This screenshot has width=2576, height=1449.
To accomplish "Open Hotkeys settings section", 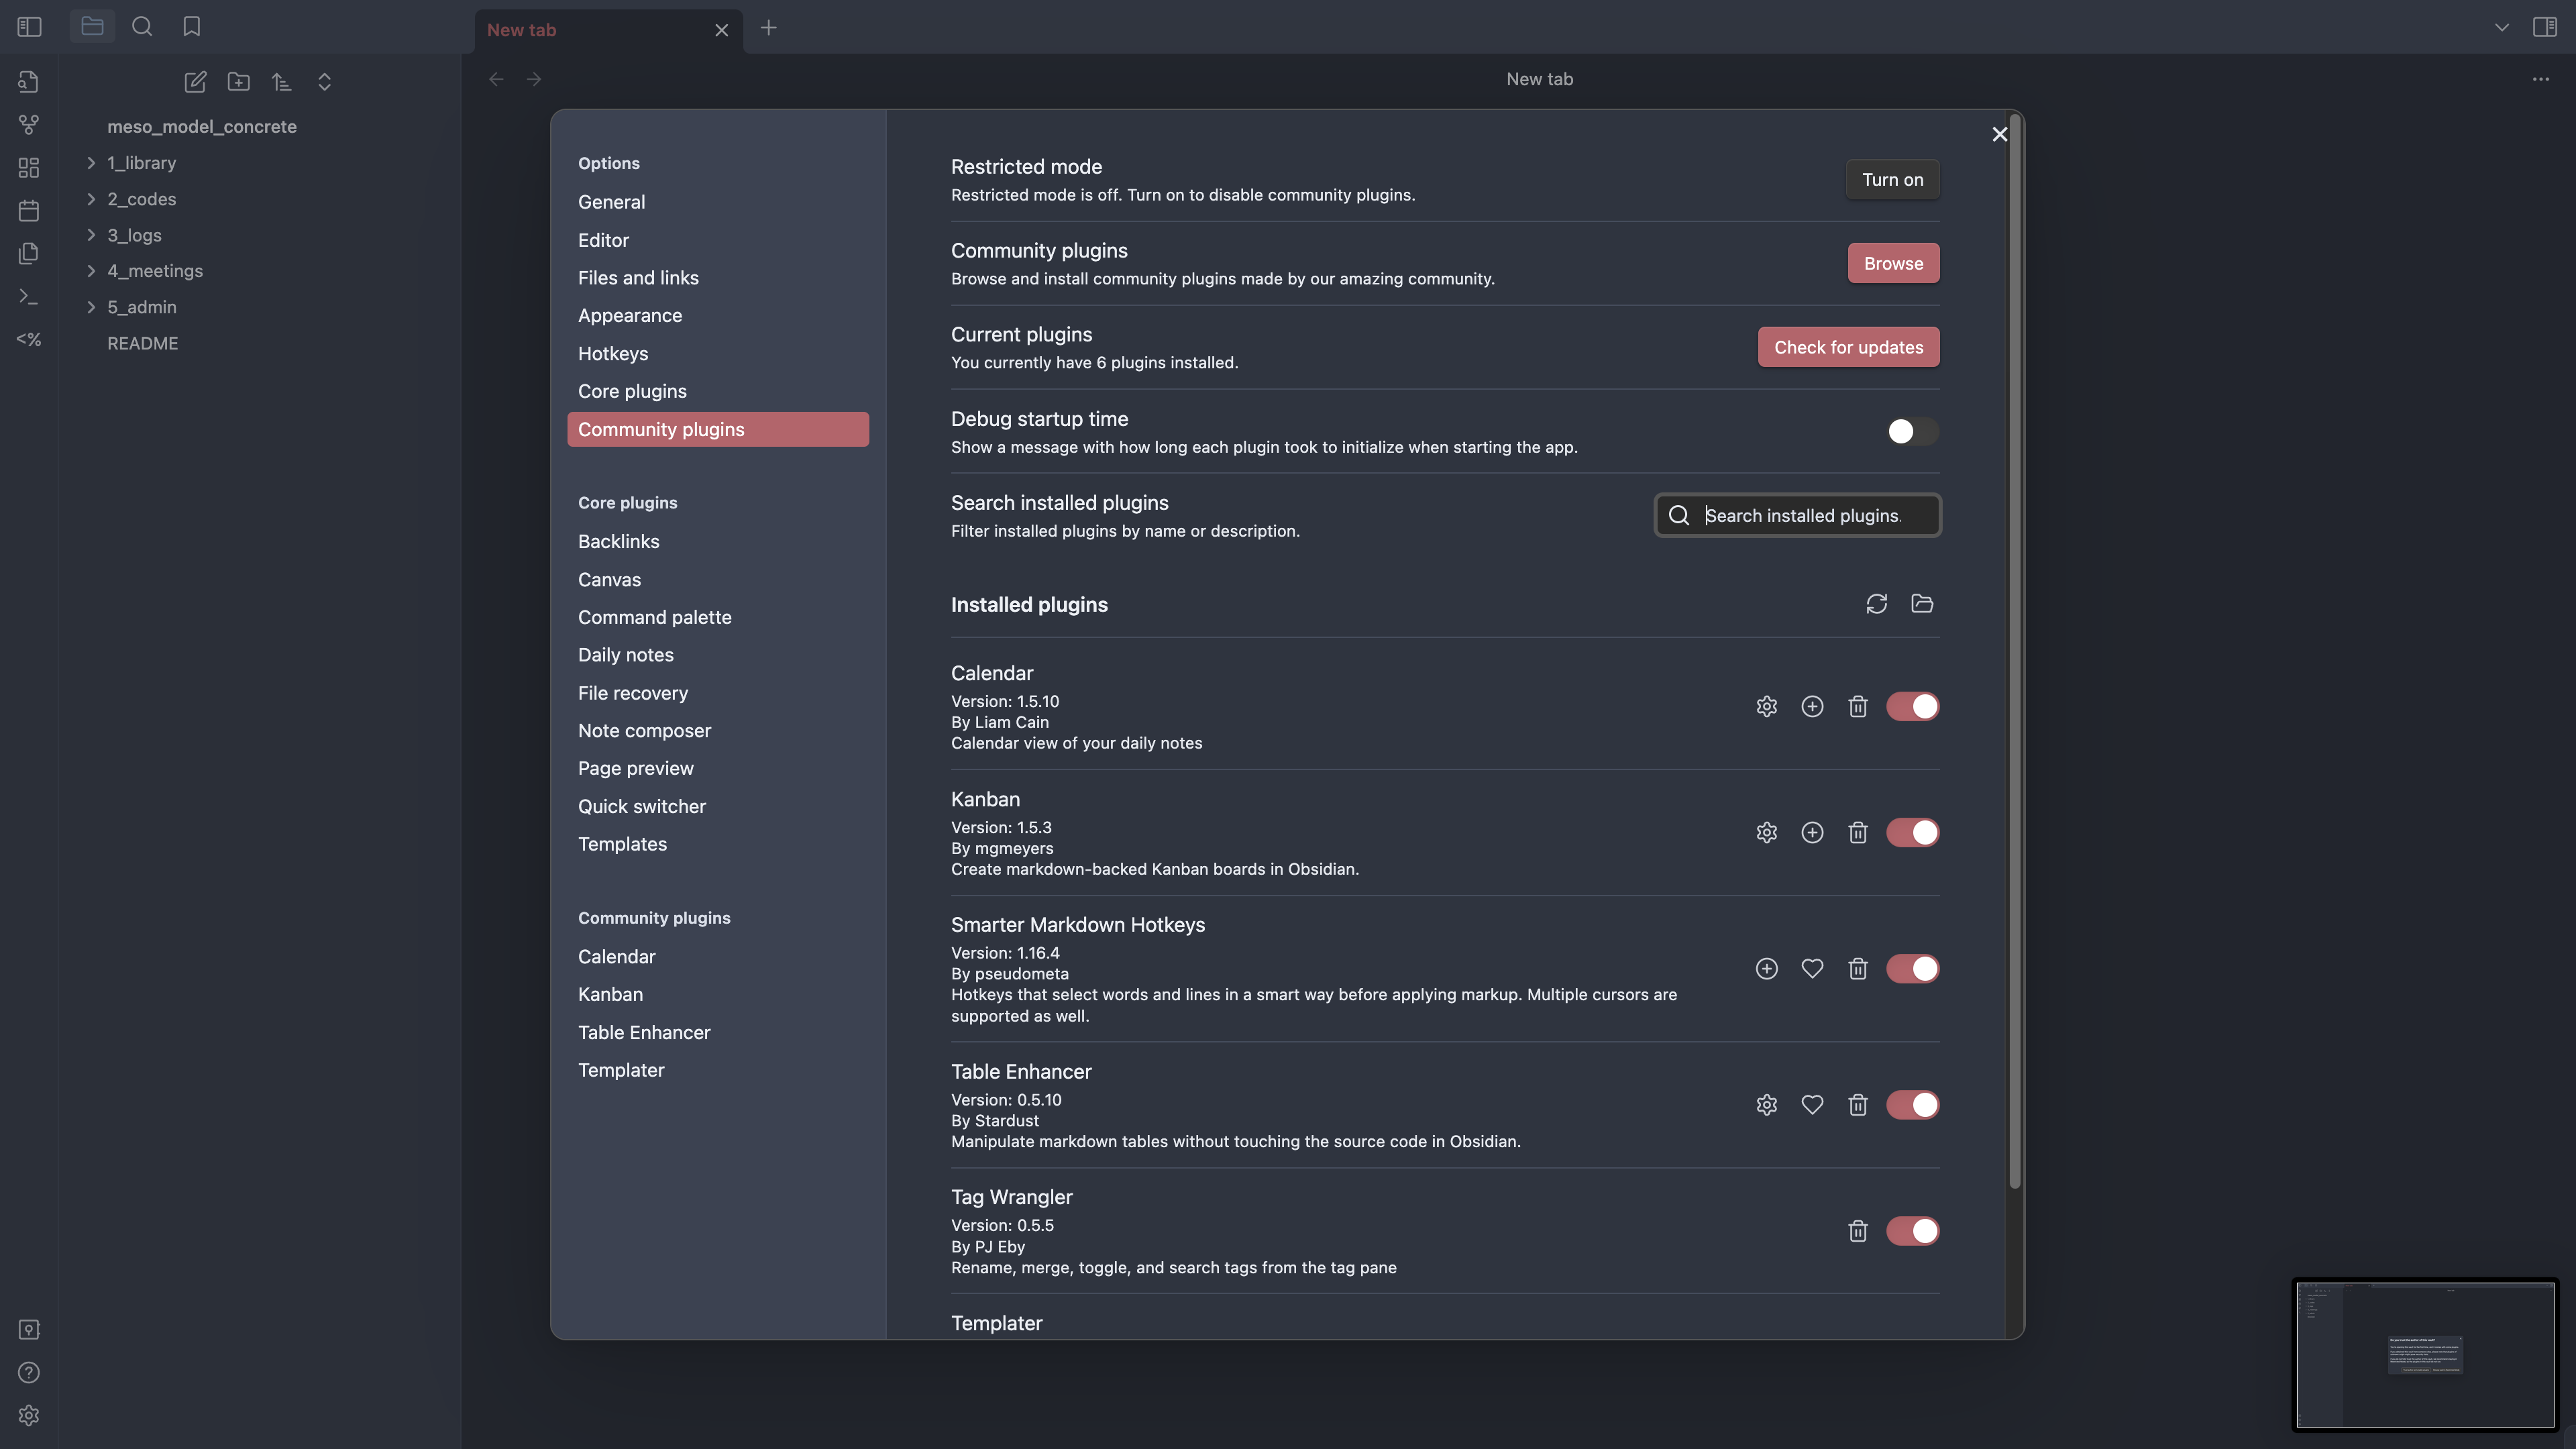I will (612, 354).
